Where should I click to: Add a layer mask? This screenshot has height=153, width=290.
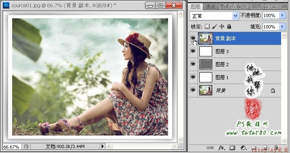pyautogui.click(x=232, y=148)
